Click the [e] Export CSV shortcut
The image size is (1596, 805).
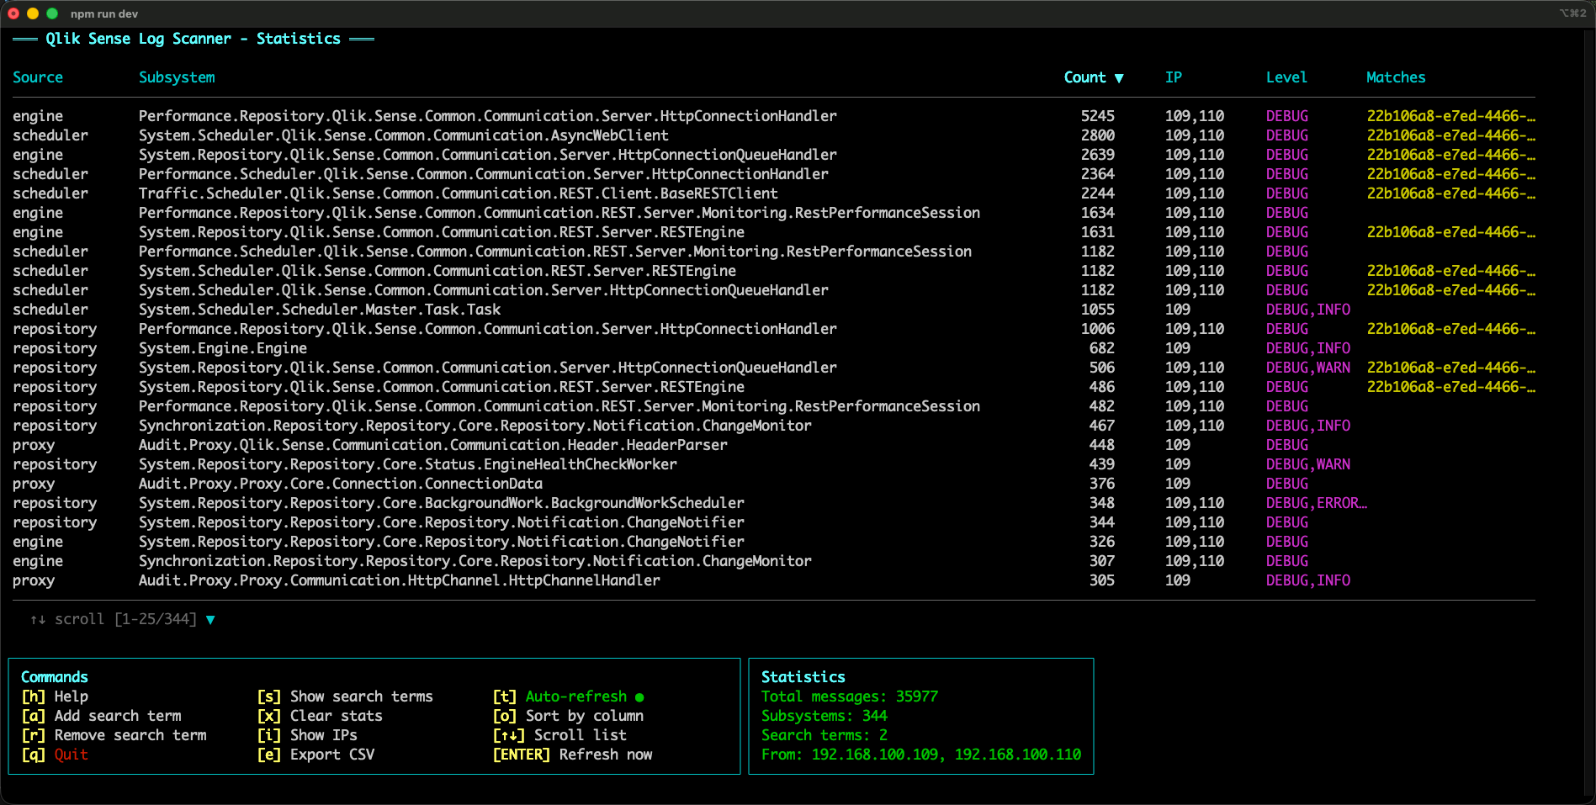pos(315,755)
